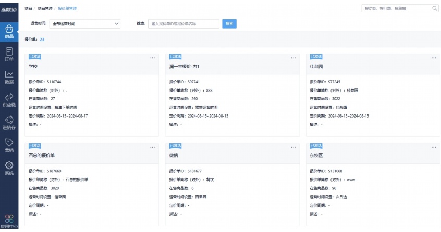Click pricing period 2024-08-15~2024-08-17

click(67, 116)
